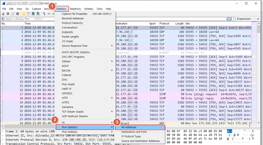
Task: Open the File menu
Action: (x=4, y=9)
